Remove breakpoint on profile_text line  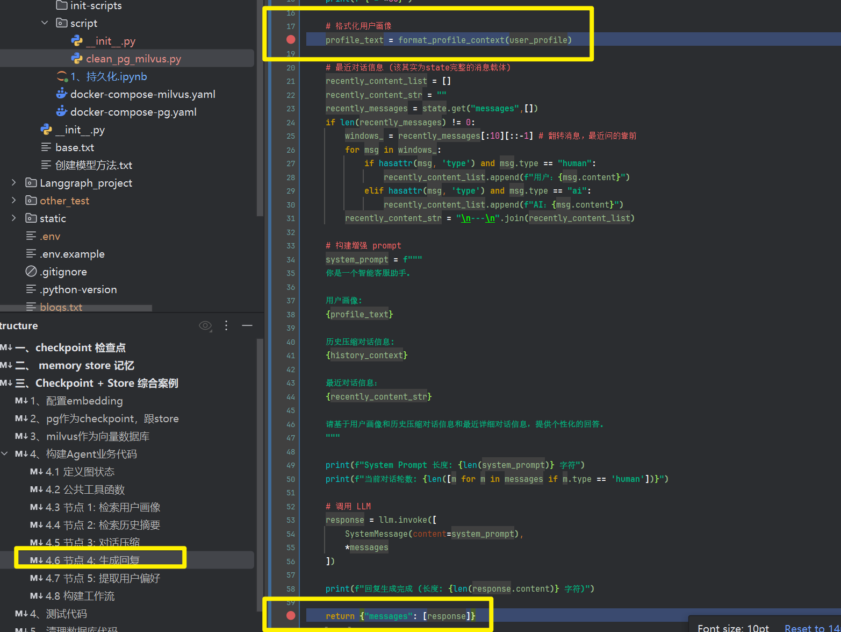(291, 39)
